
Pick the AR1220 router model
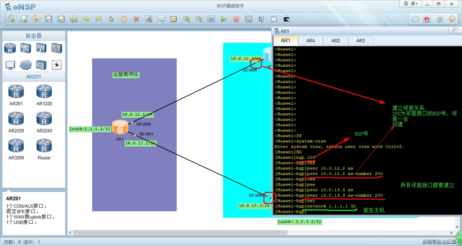44,95
